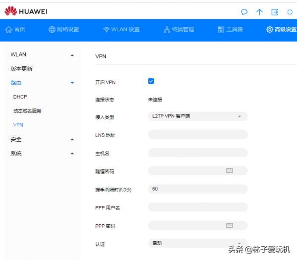This screenshot has height=260, width=297.
Task: Click the globe icon for 网络设置
Action: coord(52,29)
